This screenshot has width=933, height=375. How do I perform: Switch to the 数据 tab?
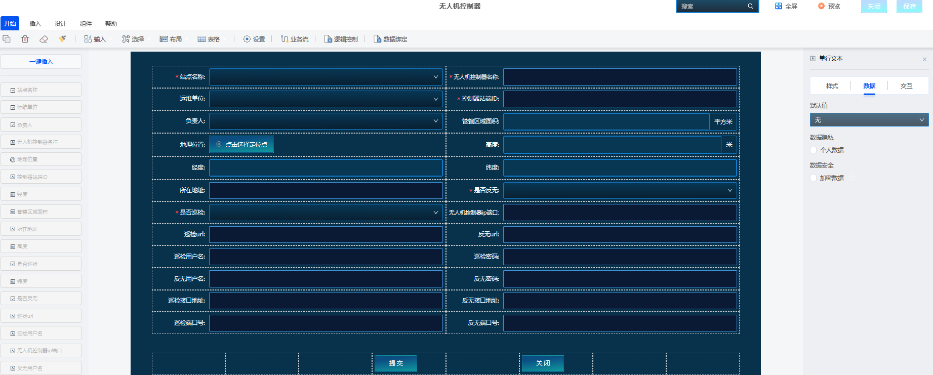(x=869, y=86)
